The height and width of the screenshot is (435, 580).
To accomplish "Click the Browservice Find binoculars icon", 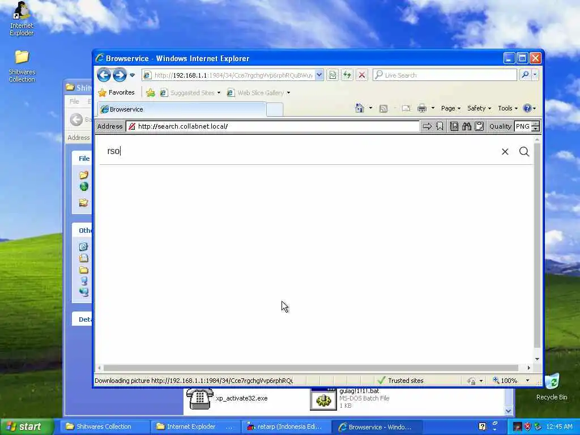I will 467,126.
